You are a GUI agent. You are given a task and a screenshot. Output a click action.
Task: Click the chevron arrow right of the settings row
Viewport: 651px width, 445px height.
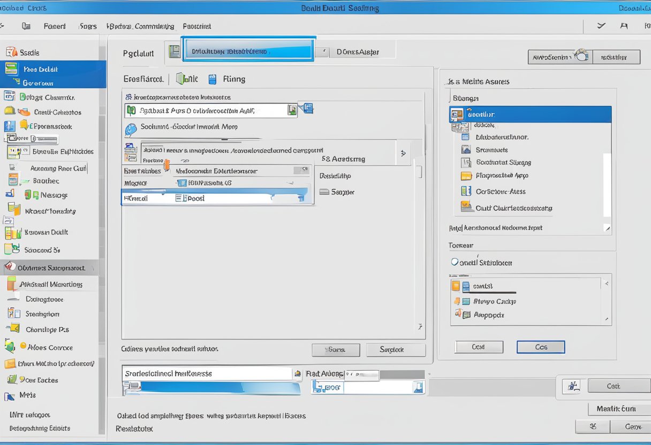pyautogui.click(x=403, y=153)
